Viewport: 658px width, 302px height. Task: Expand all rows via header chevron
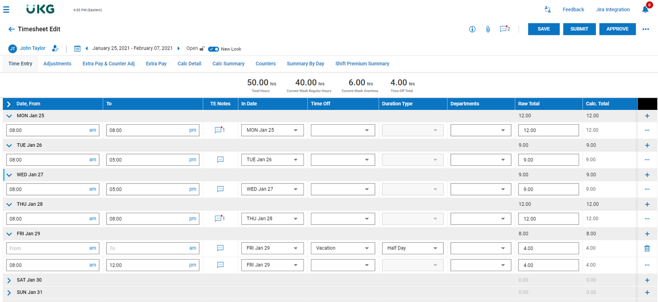click(x=9, y=104)
